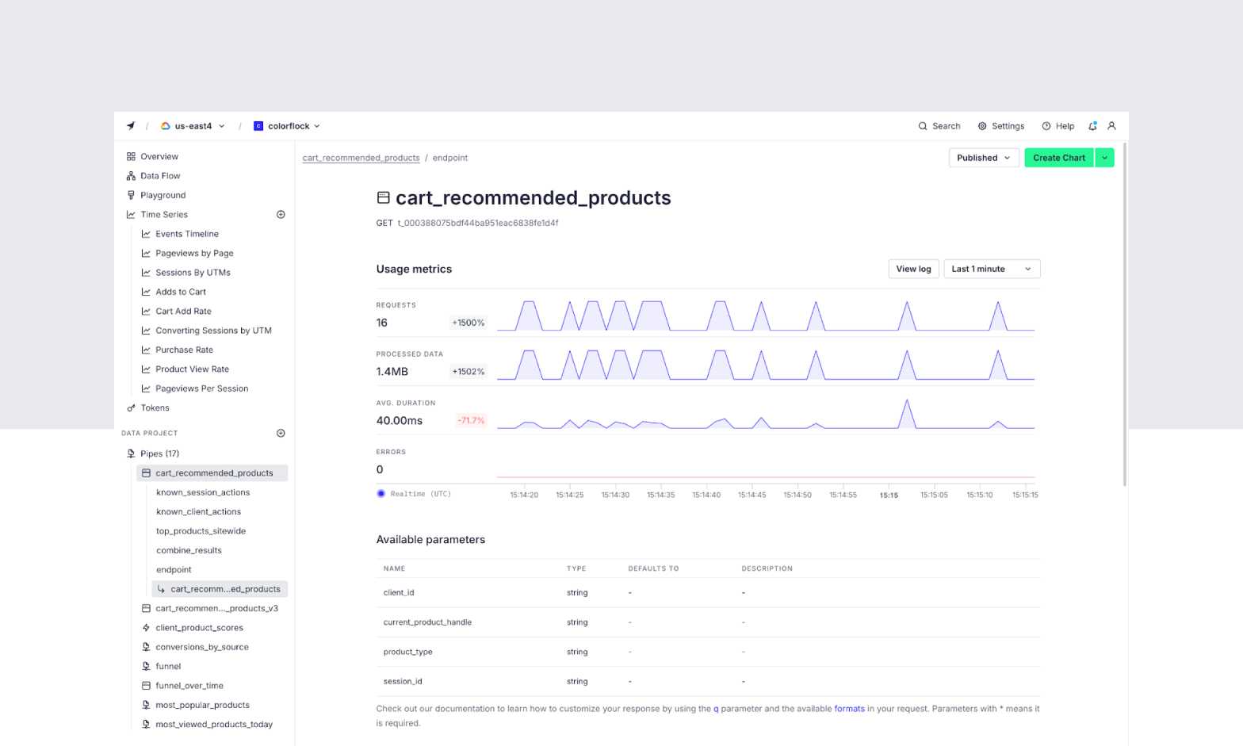Open the Playground sidebar item

163,195
